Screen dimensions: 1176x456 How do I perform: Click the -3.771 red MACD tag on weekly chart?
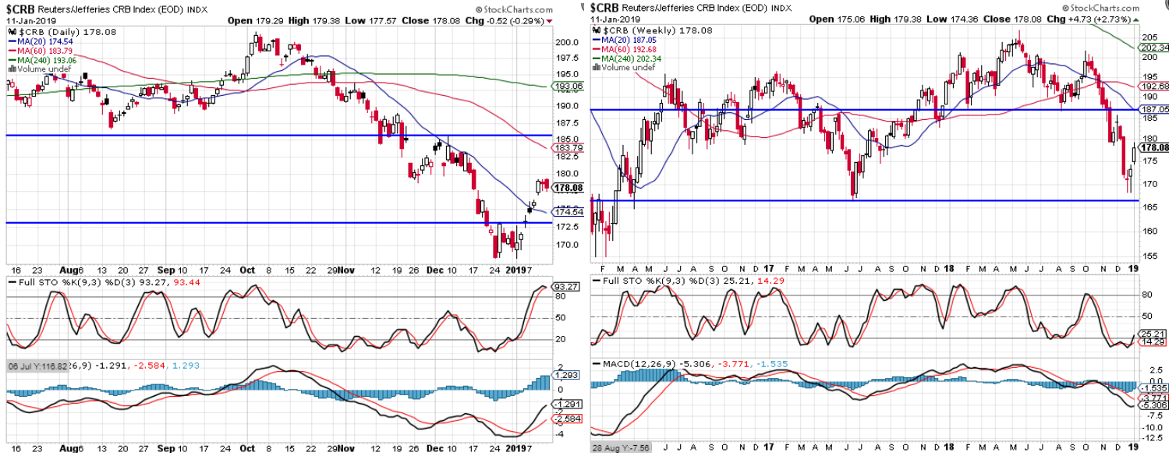[x=1153, y=397]
